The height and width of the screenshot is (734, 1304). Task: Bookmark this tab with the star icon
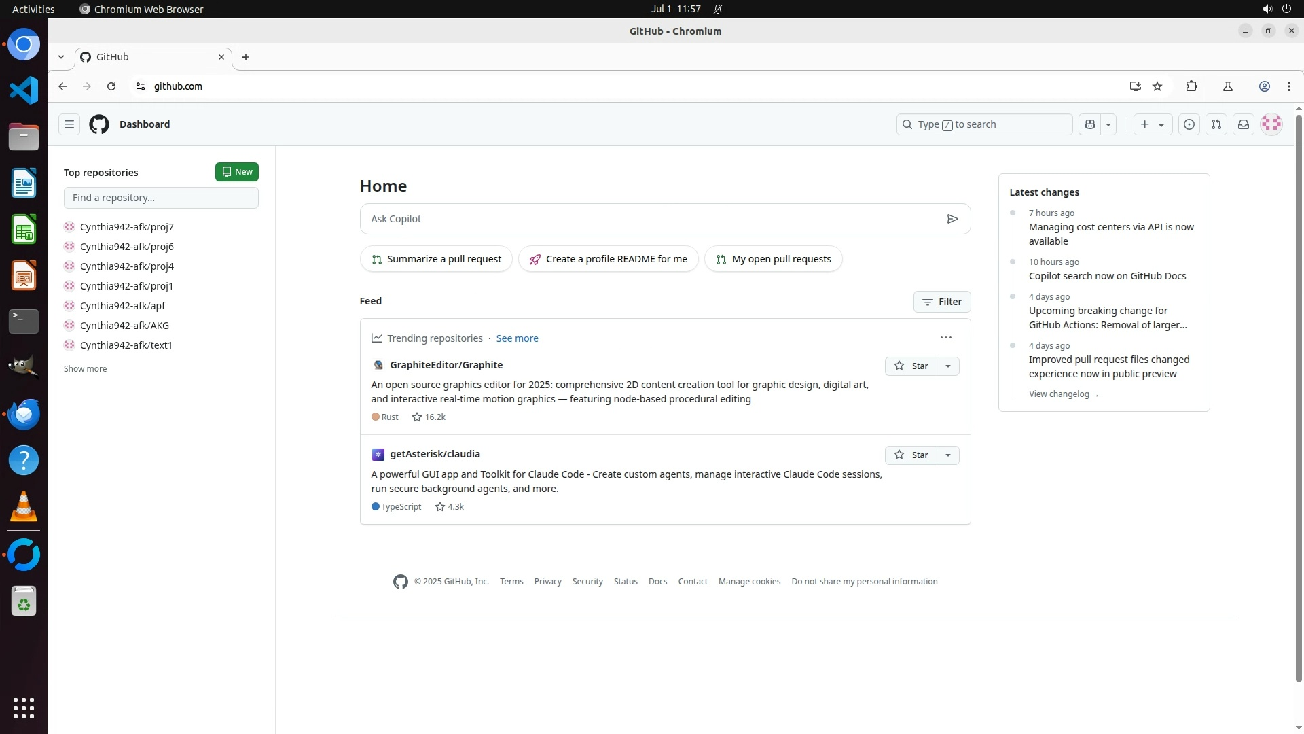pyautogui.click(x=1157, y=86)
